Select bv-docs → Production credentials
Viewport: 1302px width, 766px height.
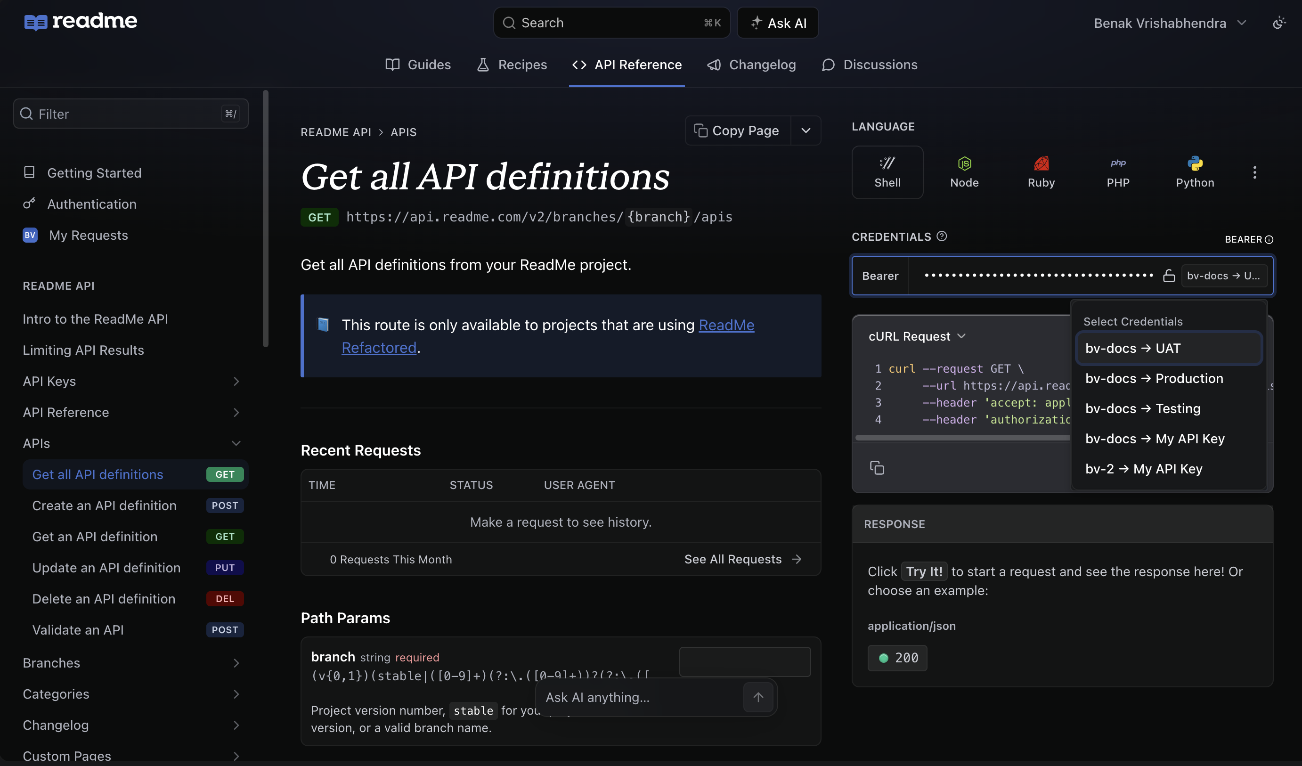(x=1169, y=378)
